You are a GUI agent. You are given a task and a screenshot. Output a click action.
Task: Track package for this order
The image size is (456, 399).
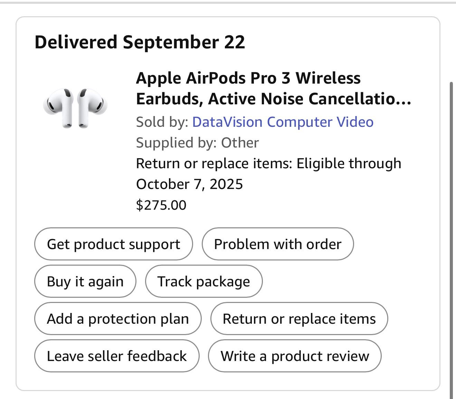pyautogui.click(x=203, y=282)
